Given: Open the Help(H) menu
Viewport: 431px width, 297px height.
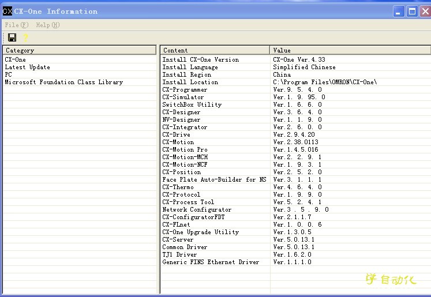Looking at the screenshot, I should tap(48, 25).
